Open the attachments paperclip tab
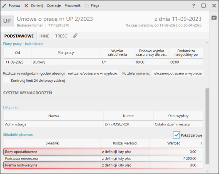This screenshot has height=174, width=219. 75,36
